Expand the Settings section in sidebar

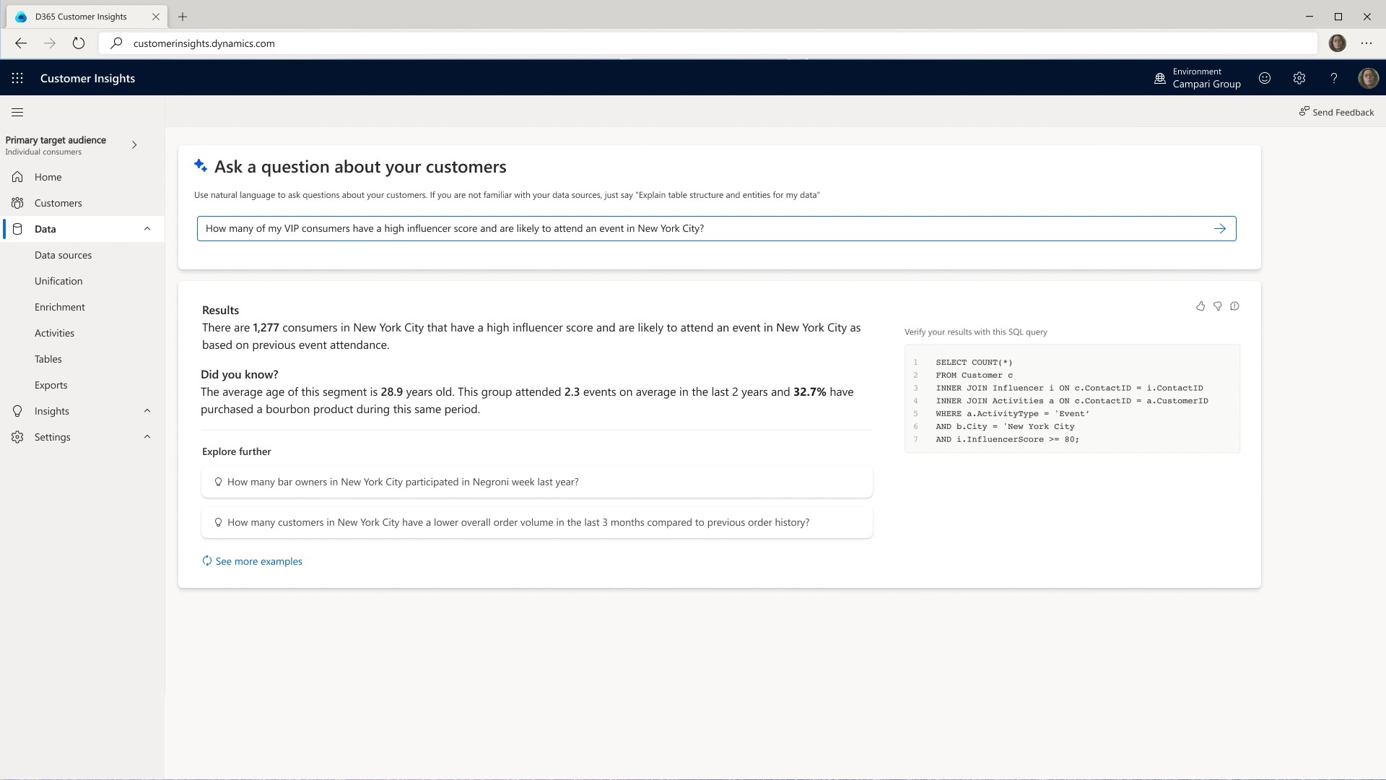pos(147,436)
